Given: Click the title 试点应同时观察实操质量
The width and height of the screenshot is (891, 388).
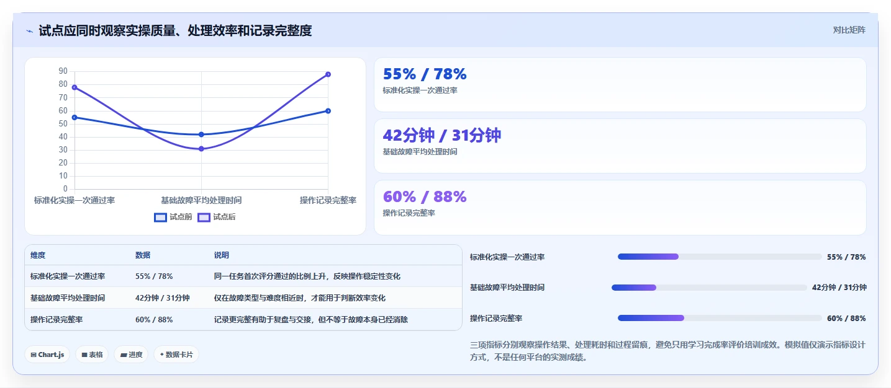Looking at the screenshot, I should click(175, 30).
